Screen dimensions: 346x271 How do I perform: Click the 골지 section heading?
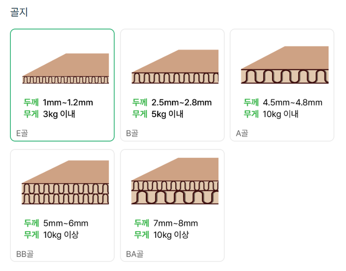click(x=19, y=12)
